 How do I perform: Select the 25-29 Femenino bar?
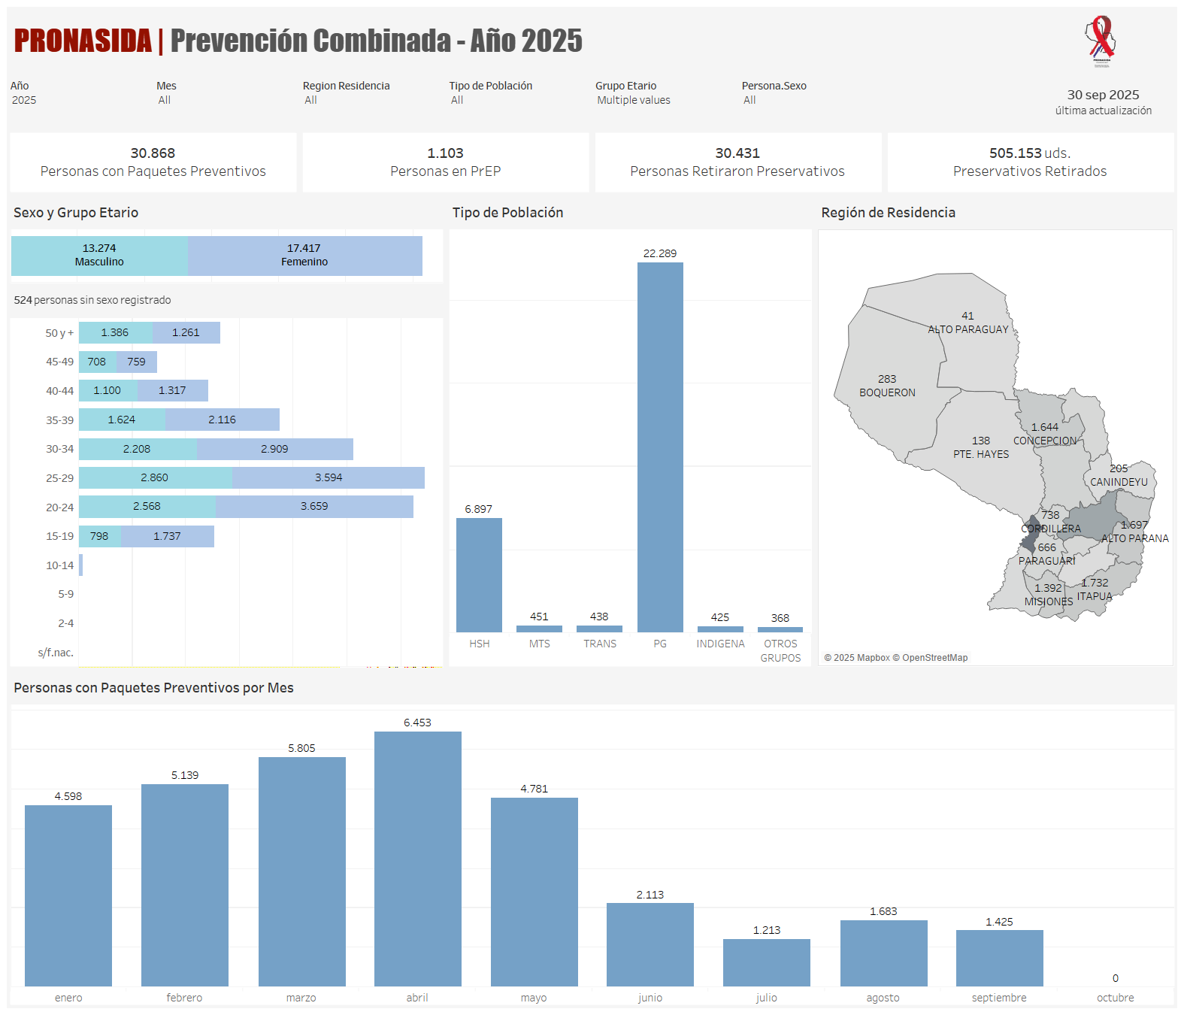tap(329, 477)
